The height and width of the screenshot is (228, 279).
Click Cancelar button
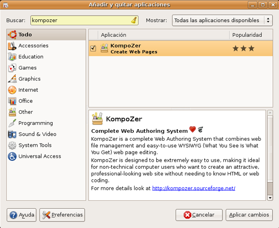pos(199,215)
